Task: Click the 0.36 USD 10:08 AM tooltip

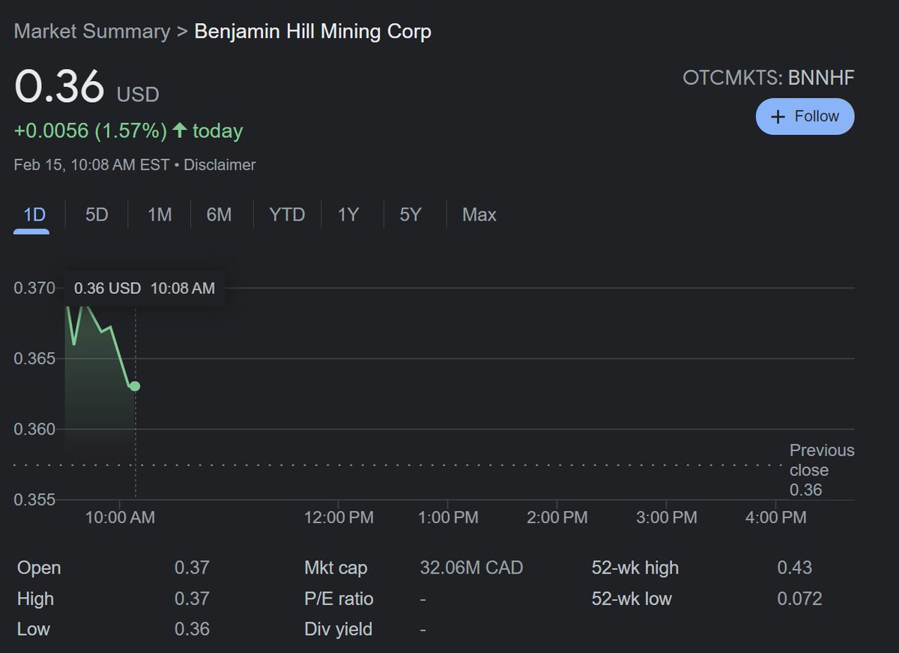Action: click(145, 288)
